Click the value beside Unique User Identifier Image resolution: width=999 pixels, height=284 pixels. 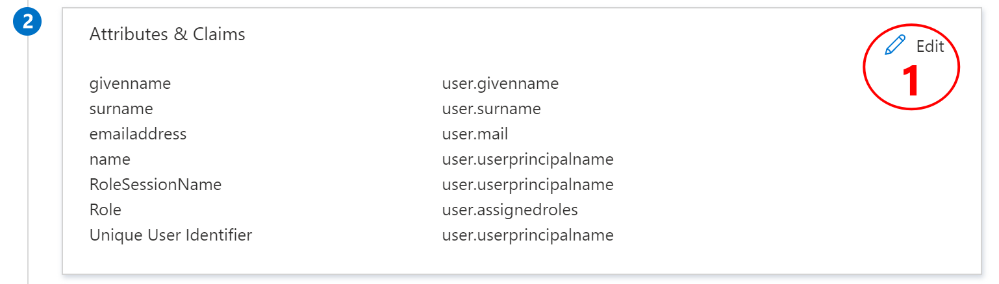click(x=527, y=235)
